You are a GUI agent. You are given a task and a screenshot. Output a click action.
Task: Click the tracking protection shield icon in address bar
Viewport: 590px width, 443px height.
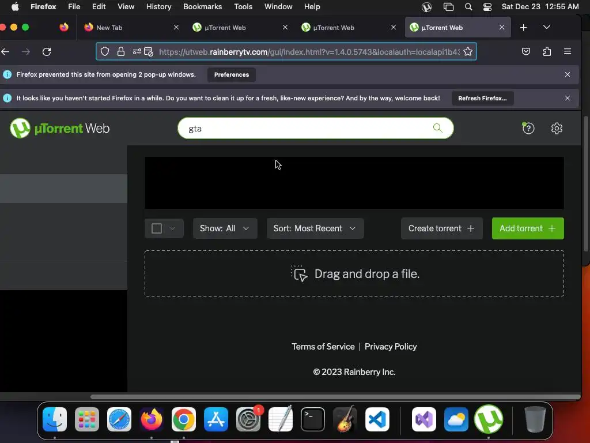105,51
